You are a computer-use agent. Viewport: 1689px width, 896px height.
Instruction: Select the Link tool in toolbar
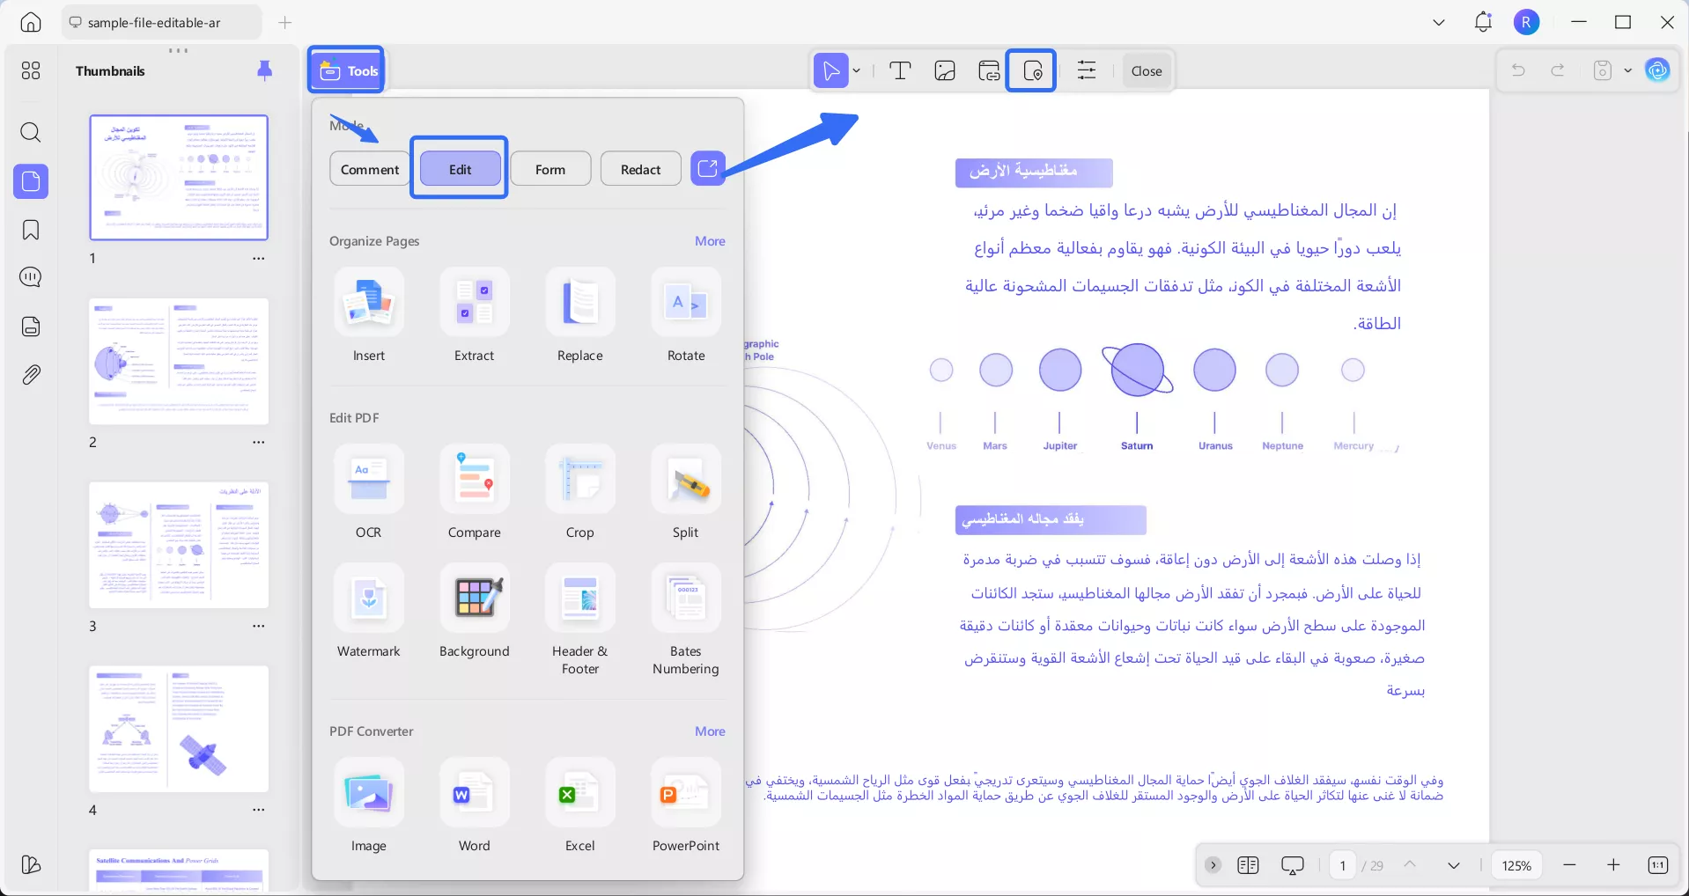[988, 70]
